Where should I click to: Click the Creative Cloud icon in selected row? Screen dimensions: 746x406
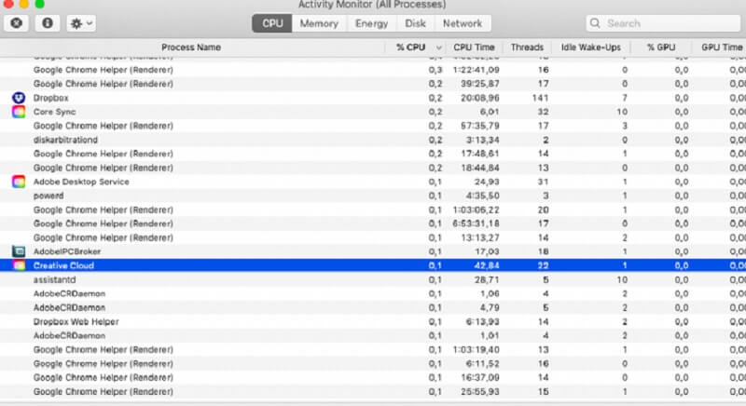(19, 265)
